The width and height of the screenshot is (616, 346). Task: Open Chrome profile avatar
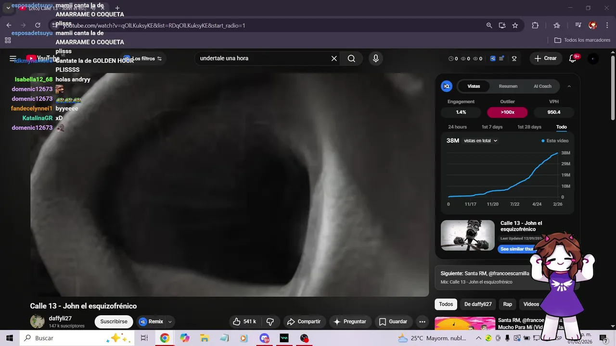click(x=593, y=25)
